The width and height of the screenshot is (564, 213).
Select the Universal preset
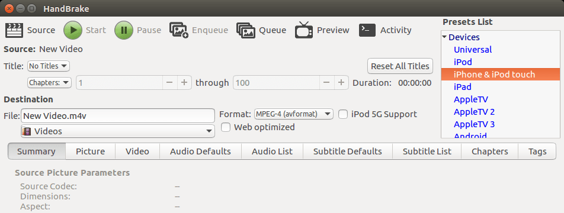(473, 50)
